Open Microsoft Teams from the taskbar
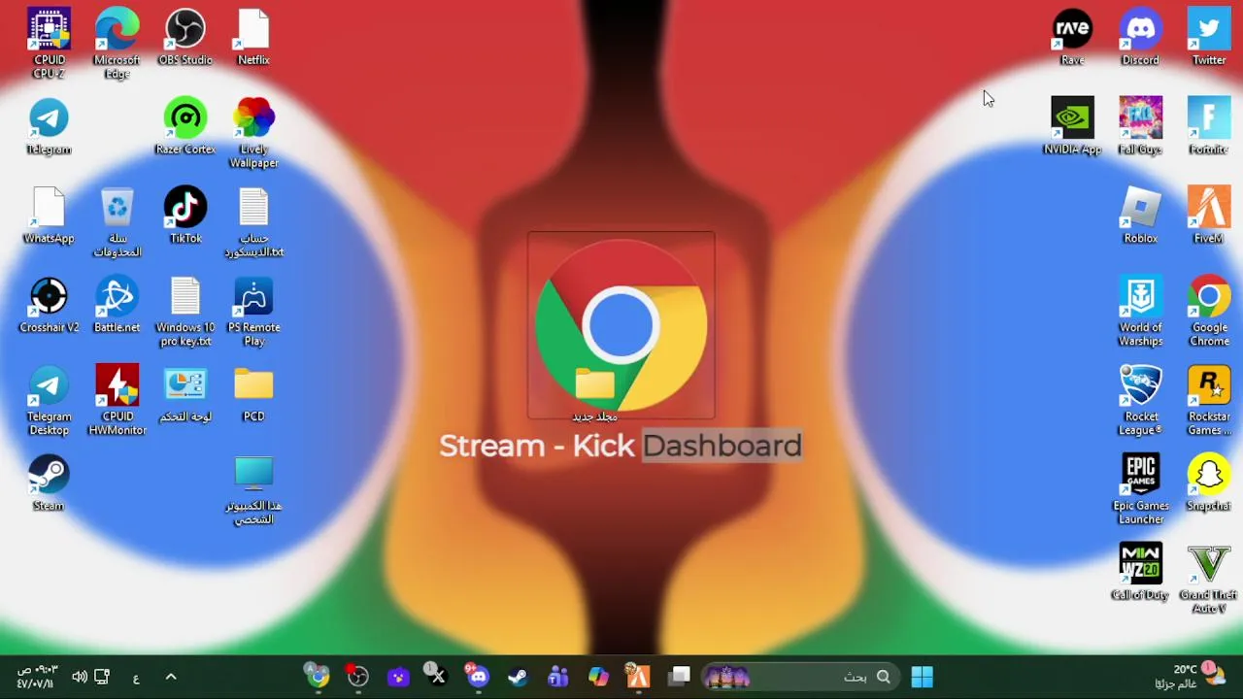Screen dimensions: 1243x699 pos(557,677)
